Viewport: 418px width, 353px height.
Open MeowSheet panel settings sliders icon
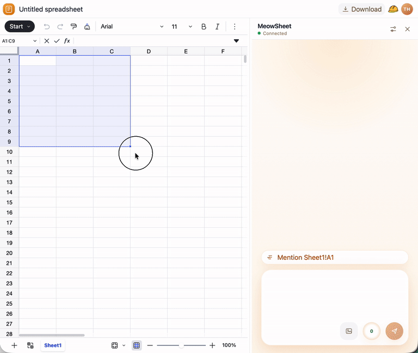(x=393, y=29)
